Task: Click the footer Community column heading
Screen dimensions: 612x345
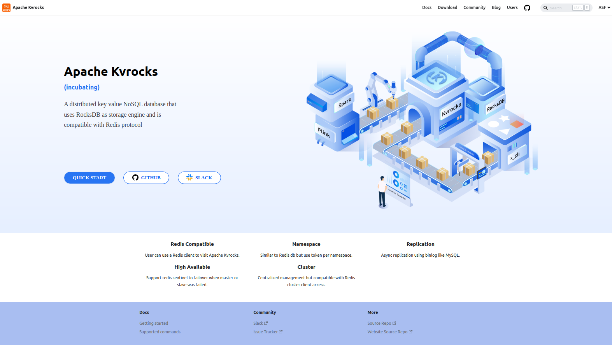Action: 265,312
